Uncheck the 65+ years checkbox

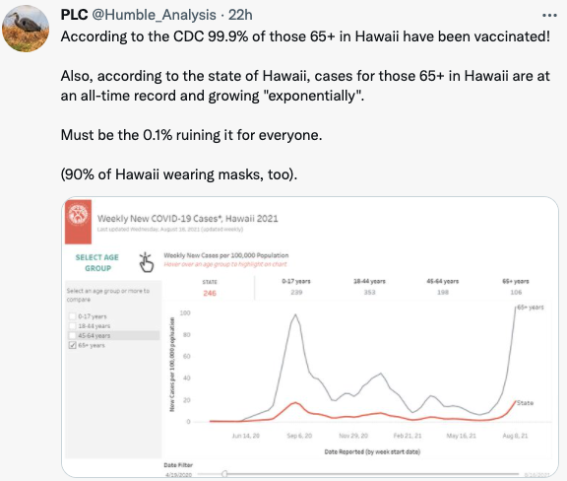coord(72,345)
